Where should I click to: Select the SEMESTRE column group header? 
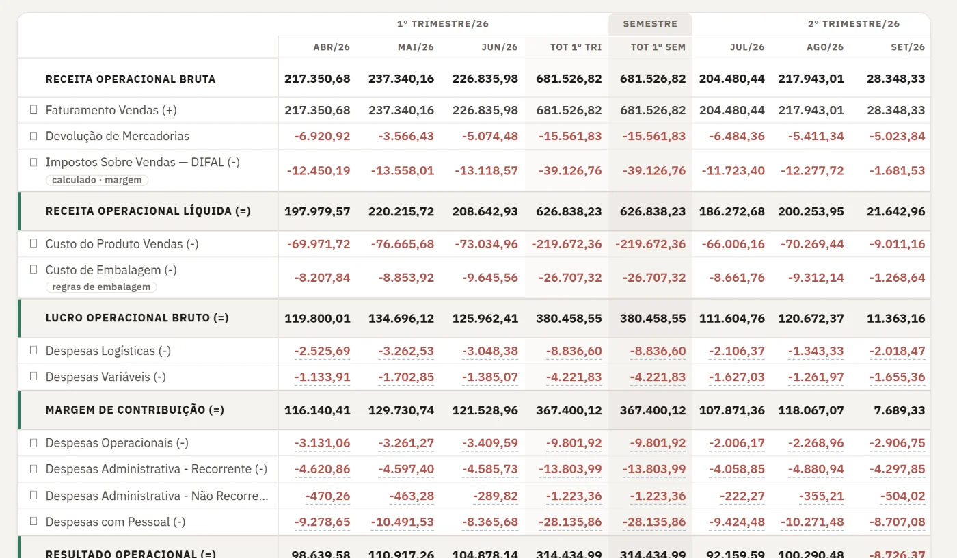(x=650, y=24)
